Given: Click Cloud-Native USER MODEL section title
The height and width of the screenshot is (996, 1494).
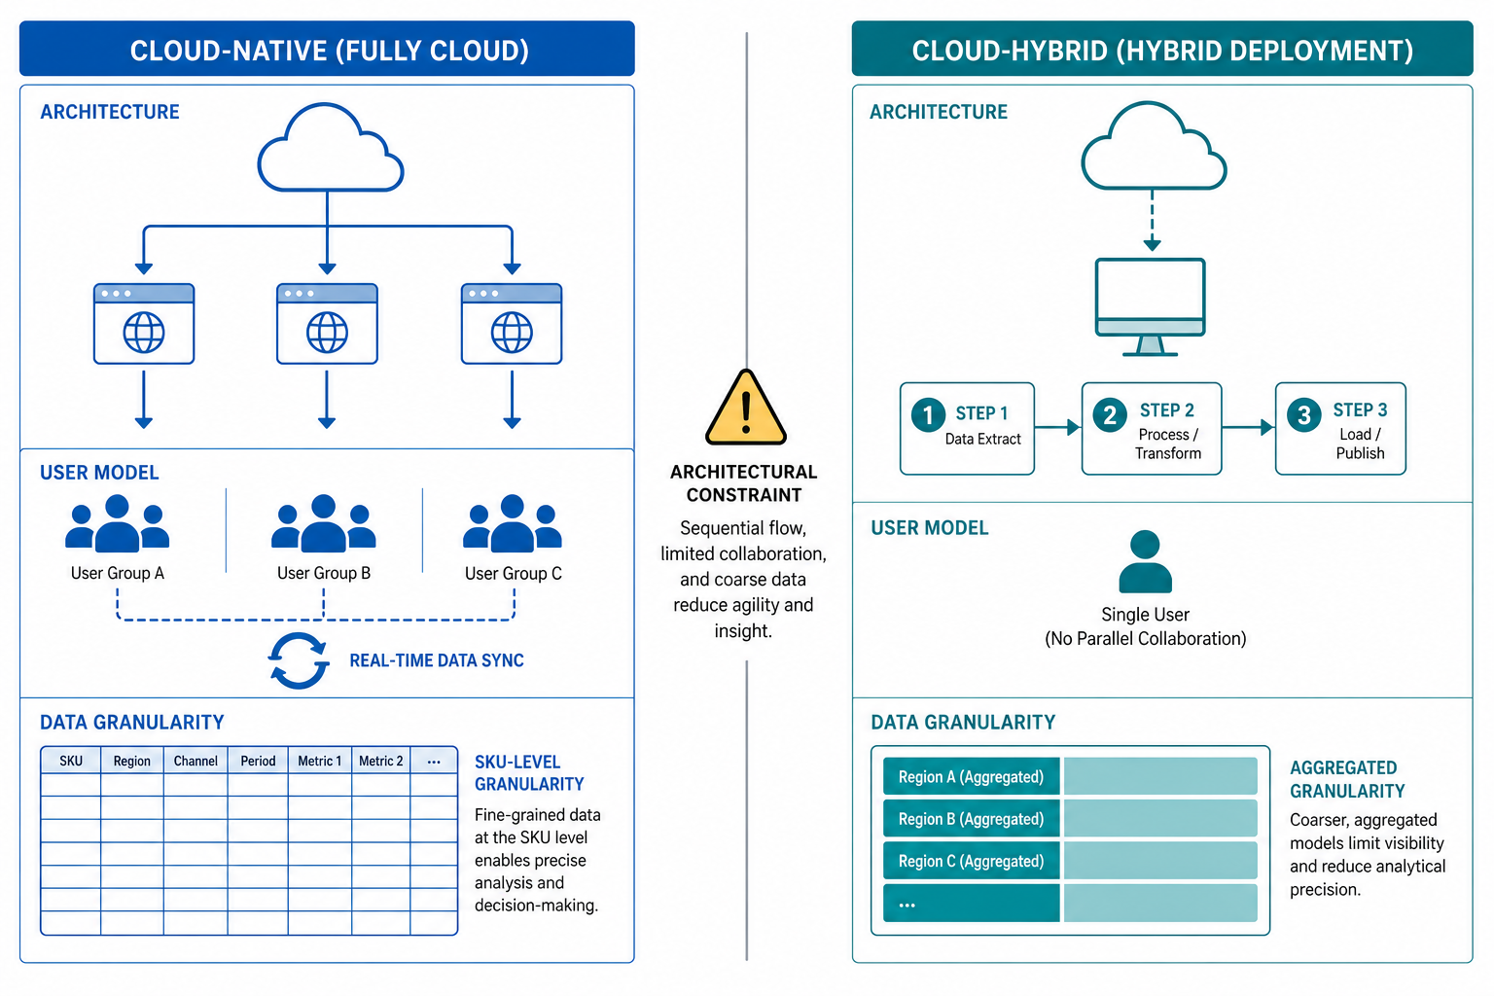Looking at the screenshot, I should [x=99, y=472].
